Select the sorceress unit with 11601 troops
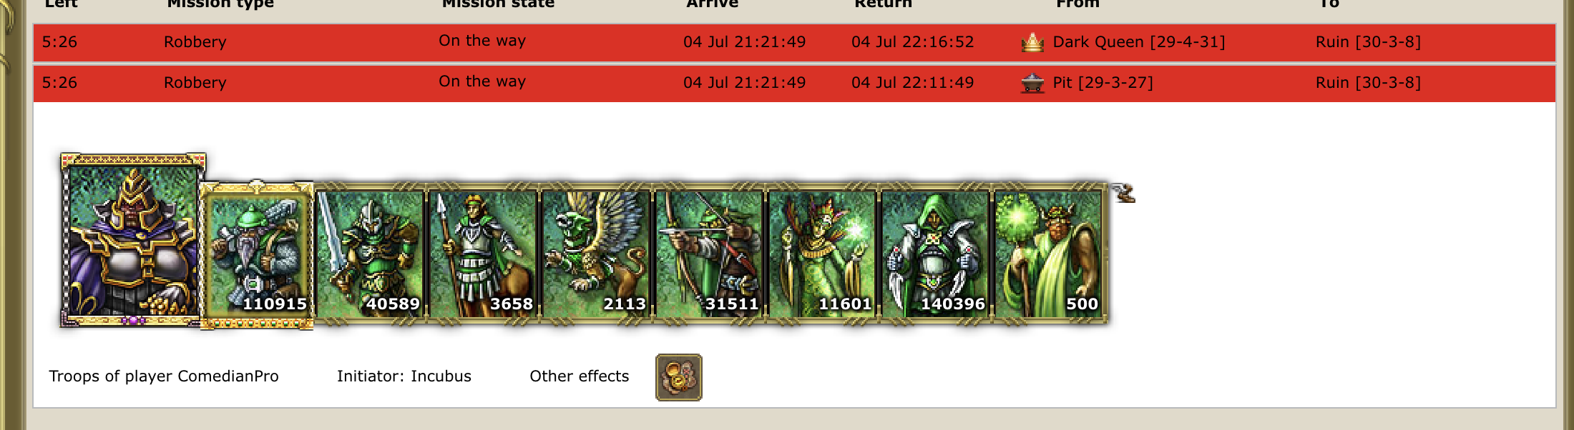 822,254
